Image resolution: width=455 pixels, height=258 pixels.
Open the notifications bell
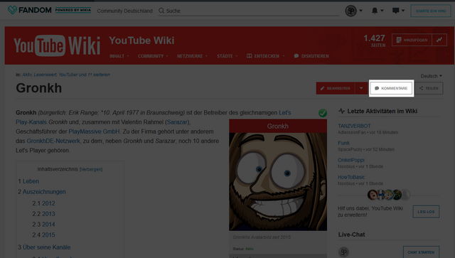375,11
